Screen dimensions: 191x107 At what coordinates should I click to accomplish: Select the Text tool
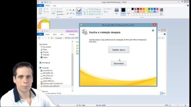pyautogui.click(x=73, y=10)
